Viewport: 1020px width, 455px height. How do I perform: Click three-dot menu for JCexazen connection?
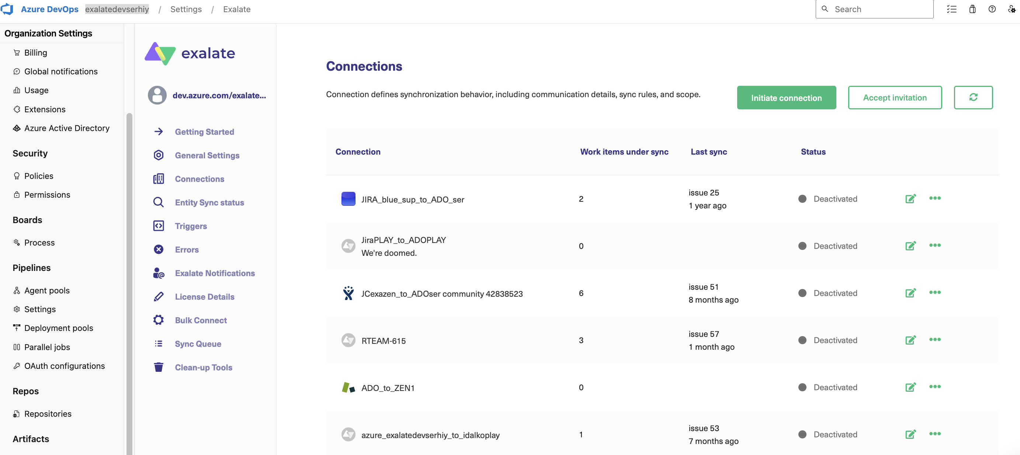click(935, 292)
